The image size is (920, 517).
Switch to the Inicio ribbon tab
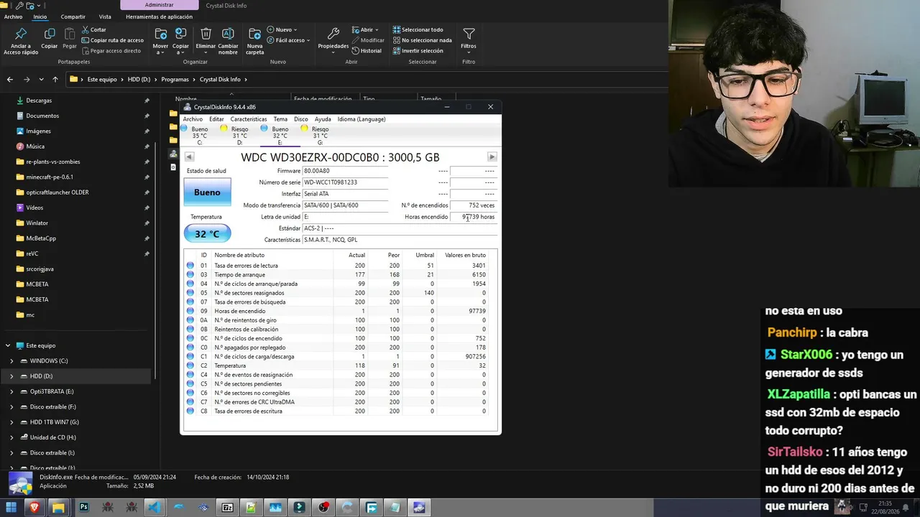[40, 17]
